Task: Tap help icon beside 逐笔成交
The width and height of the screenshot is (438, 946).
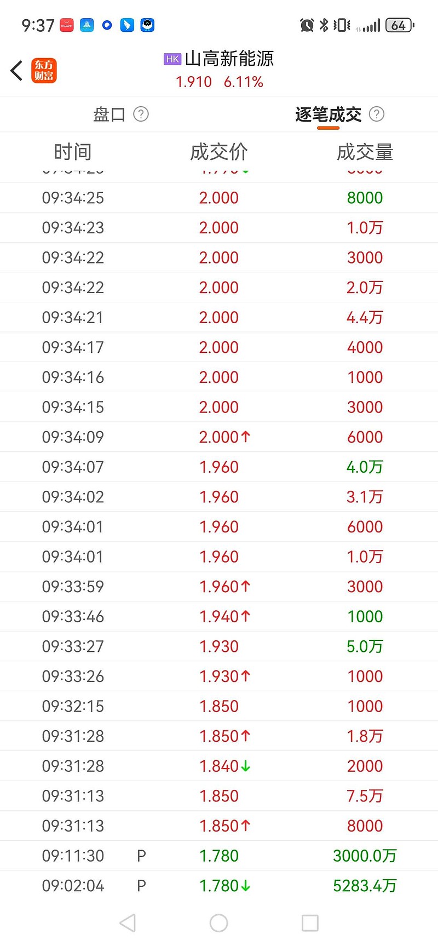Action: [x=377, y=114]
